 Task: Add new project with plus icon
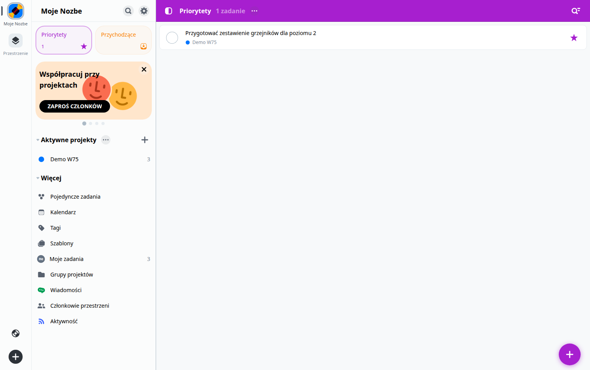tap(145, 140)
